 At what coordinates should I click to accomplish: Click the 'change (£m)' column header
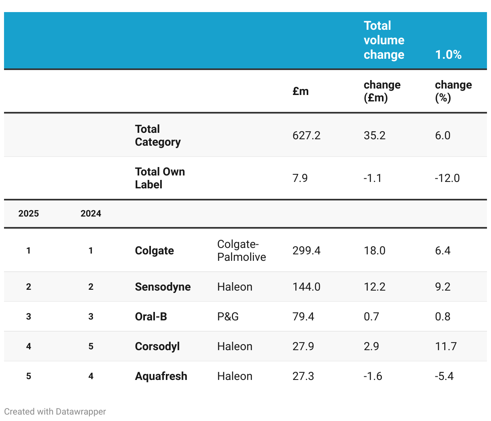(382, 91)
